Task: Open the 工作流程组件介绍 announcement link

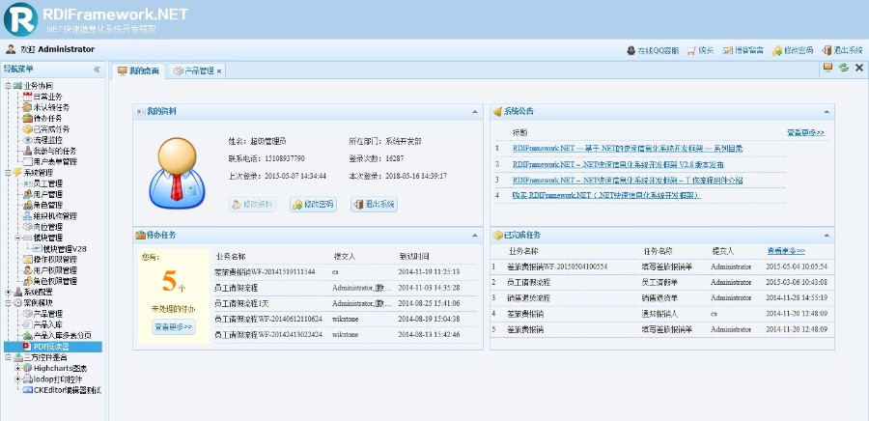Action: [x=628, y=180]
